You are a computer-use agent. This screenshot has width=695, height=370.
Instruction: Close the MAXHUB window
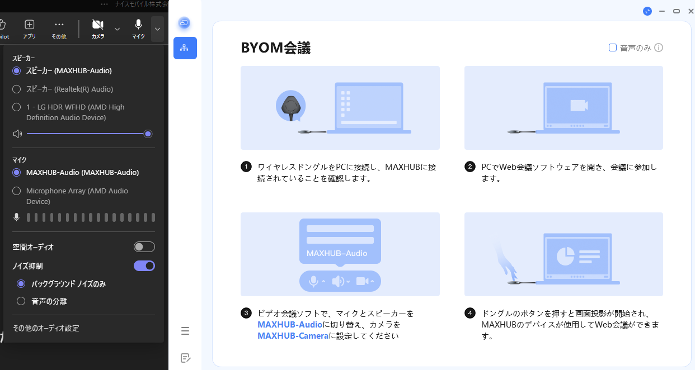point(691,11)
